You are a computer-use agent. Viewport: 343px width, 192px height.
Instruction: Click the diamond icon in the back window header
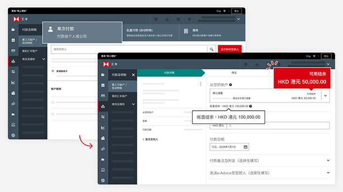pyautogui.click(x=189, y=19)
